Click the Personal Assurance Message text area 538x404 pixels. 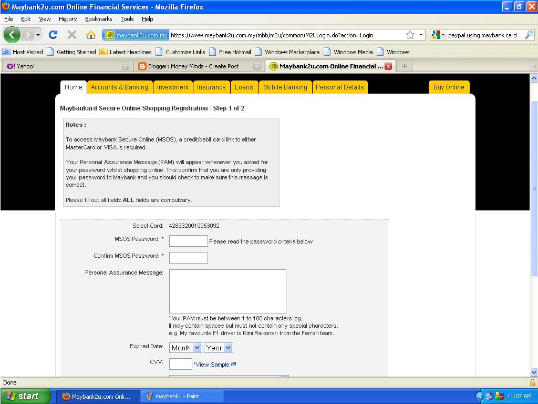227,291
